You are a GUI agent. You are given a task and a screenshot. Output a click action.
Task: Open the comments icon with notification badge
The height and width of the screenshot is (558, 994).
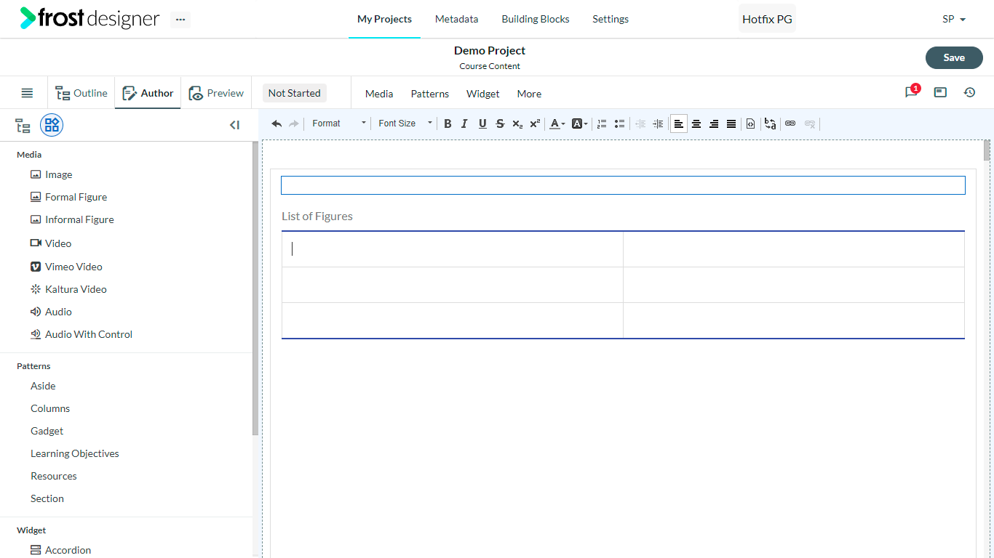(911, 92)
